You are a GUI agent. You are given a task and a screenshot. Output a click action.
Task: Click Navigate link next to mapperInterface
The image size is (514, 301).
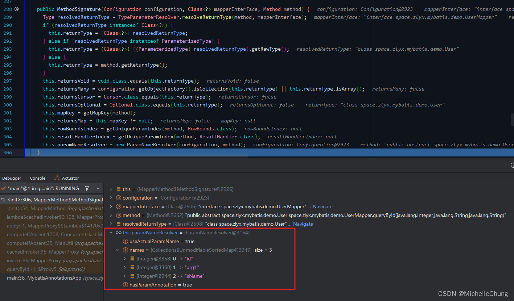(322, 206)
